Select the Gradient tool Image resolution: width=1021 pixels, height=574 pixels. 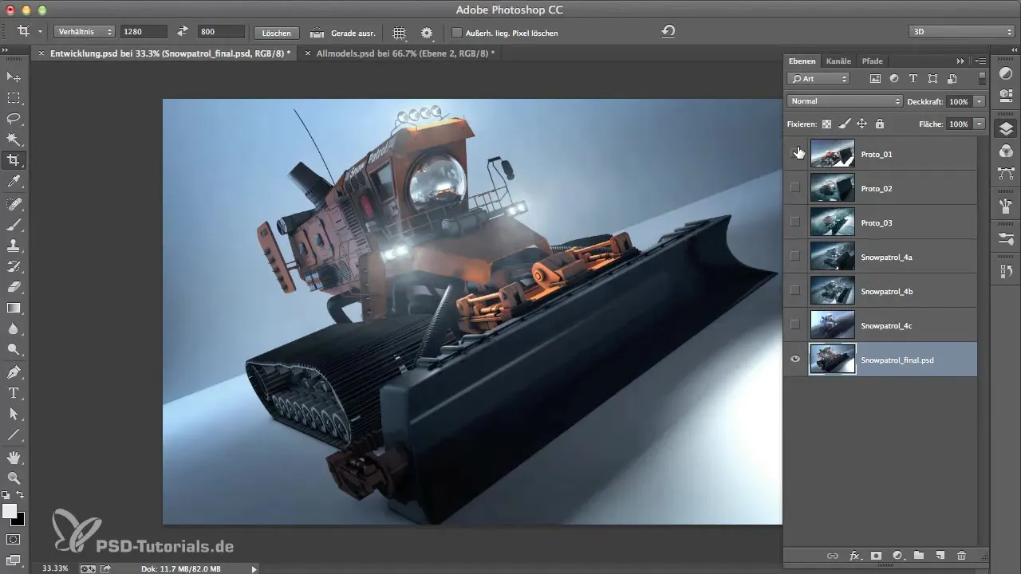pyautogui.click(x=14, y=308)
